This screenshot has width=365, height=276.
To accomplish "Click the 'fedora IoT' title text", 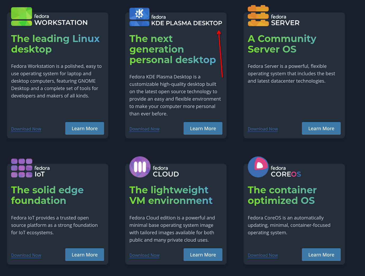I will (42, 171).
